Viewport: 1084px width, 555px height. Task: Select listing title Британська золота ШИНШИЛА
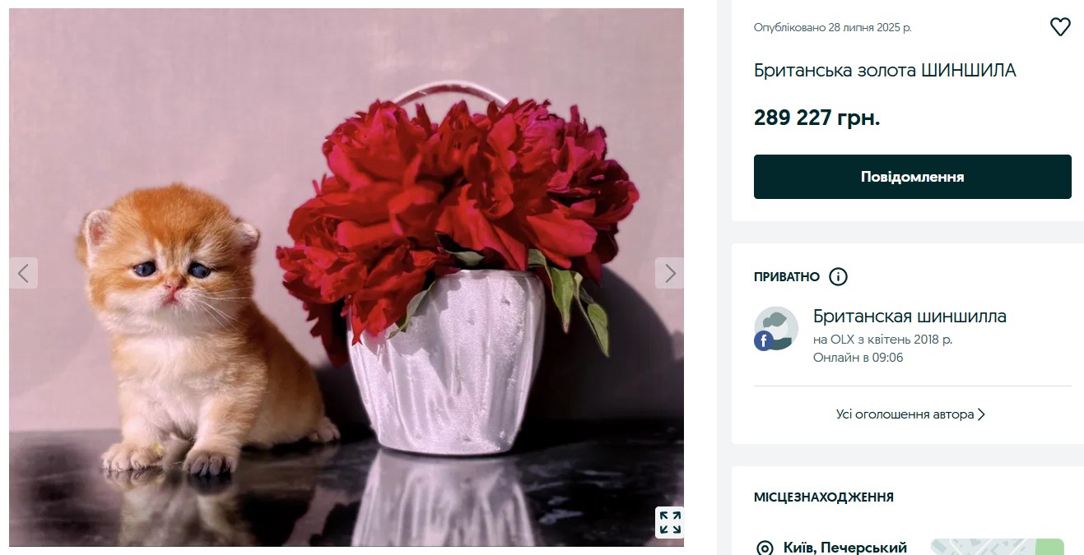tap(885, 71)
